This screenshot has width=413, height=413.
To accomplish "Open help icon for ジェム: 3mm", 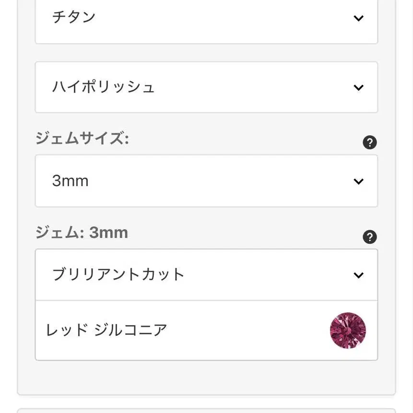I will pos(369,237).
